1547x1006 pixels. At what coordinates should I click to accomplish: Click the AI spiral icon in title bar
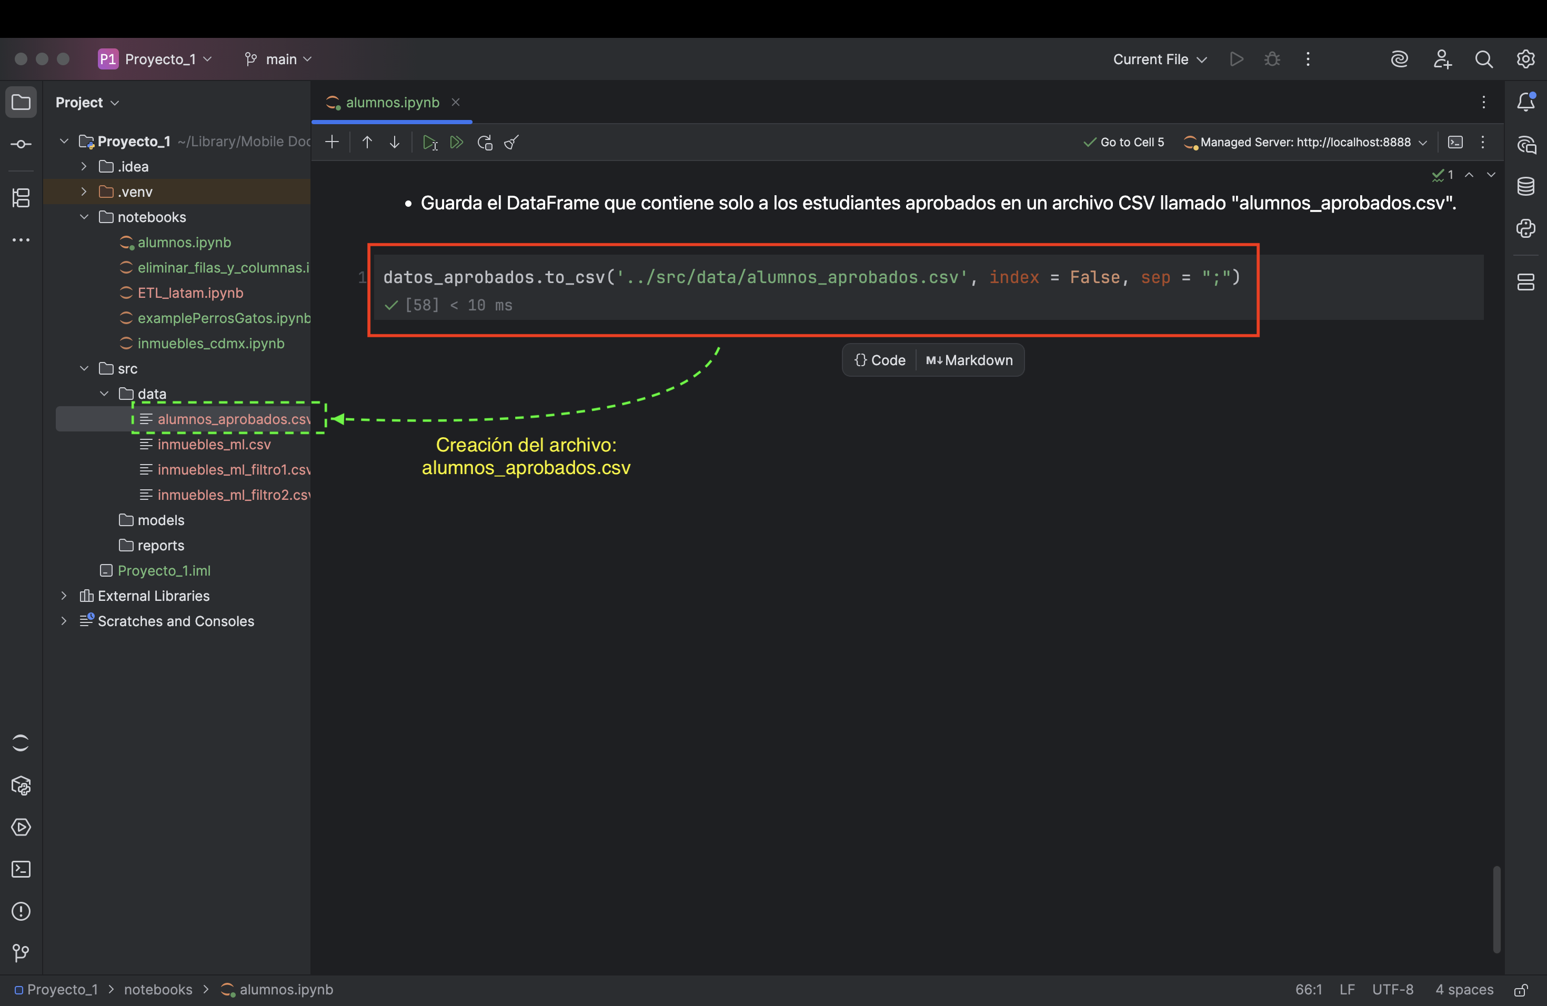(1400, 59)
